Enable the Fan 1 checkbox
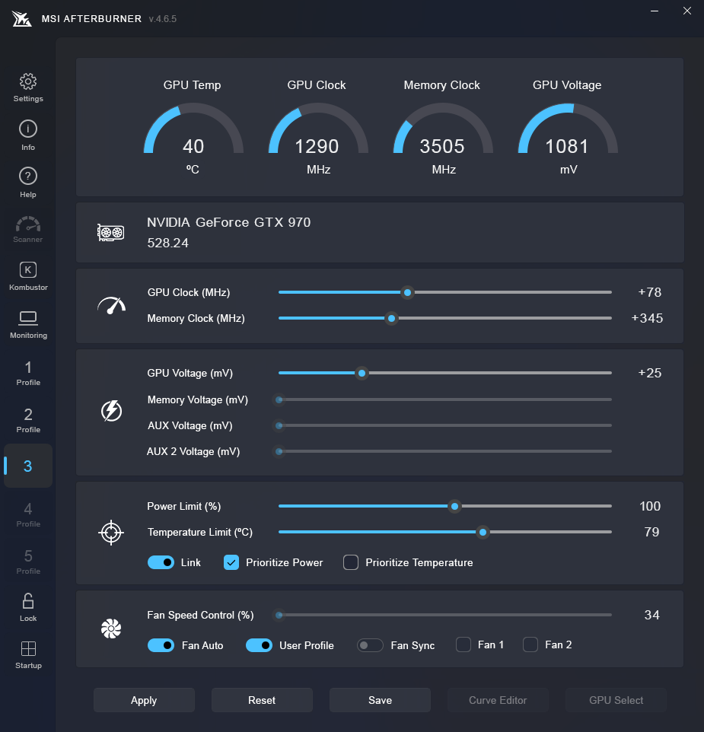 [463, 644]
